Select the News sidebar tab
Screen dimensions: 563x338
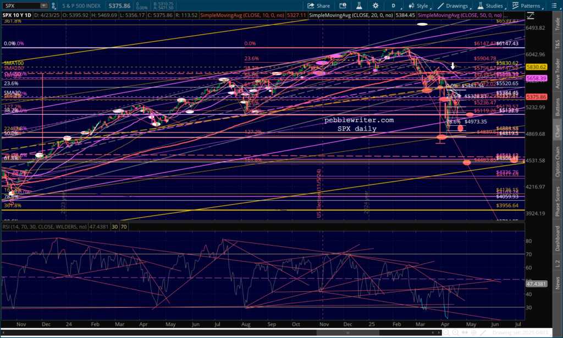(x=557, y=282)
